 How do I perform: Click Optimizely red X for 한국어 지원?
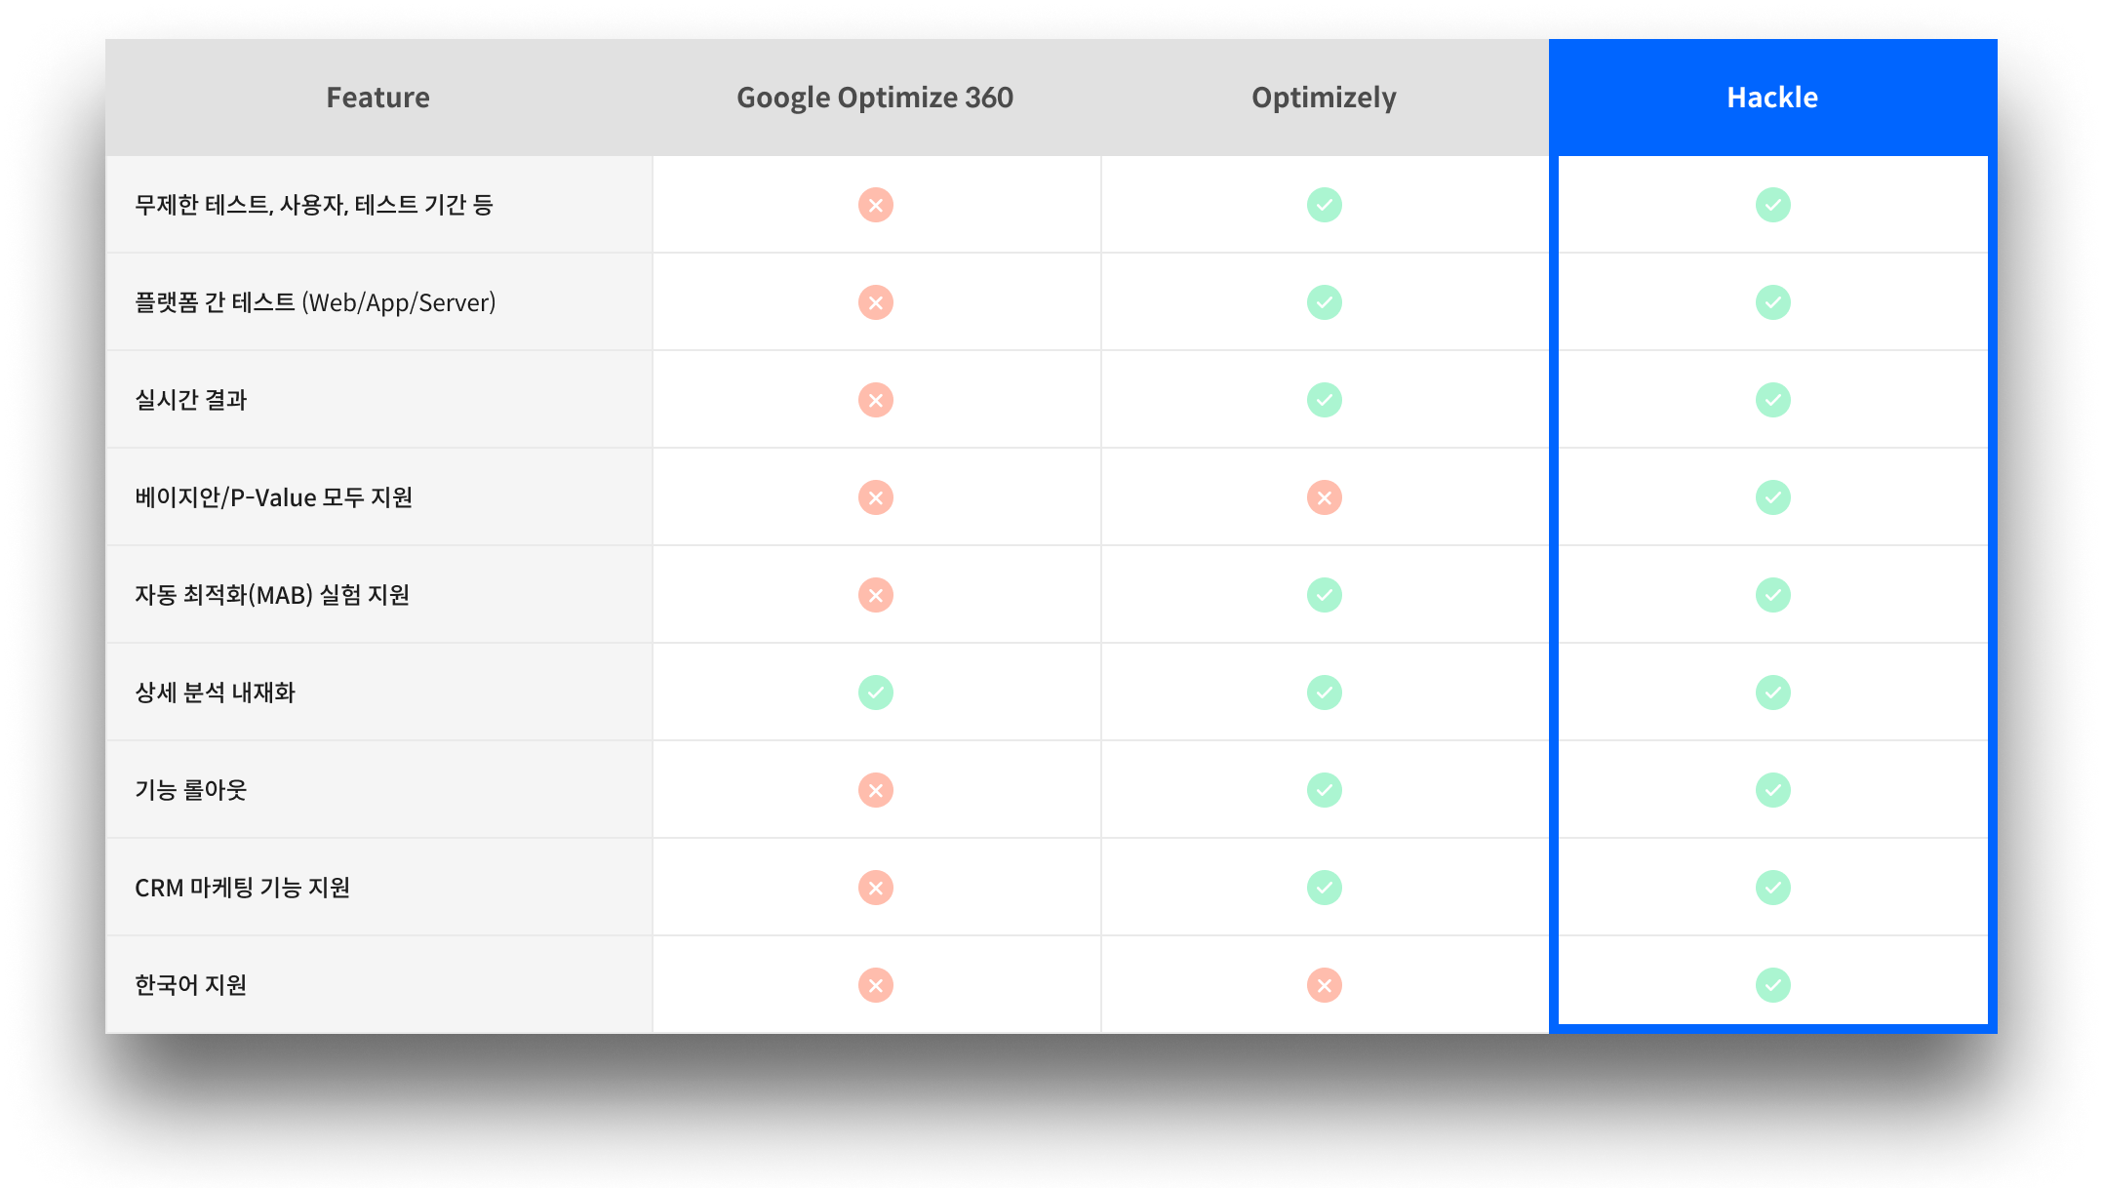click(1324, 985)
